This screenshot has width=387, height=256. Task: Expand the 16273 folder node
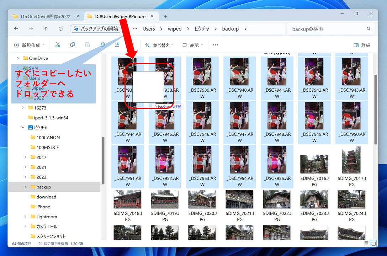point(23,108)
